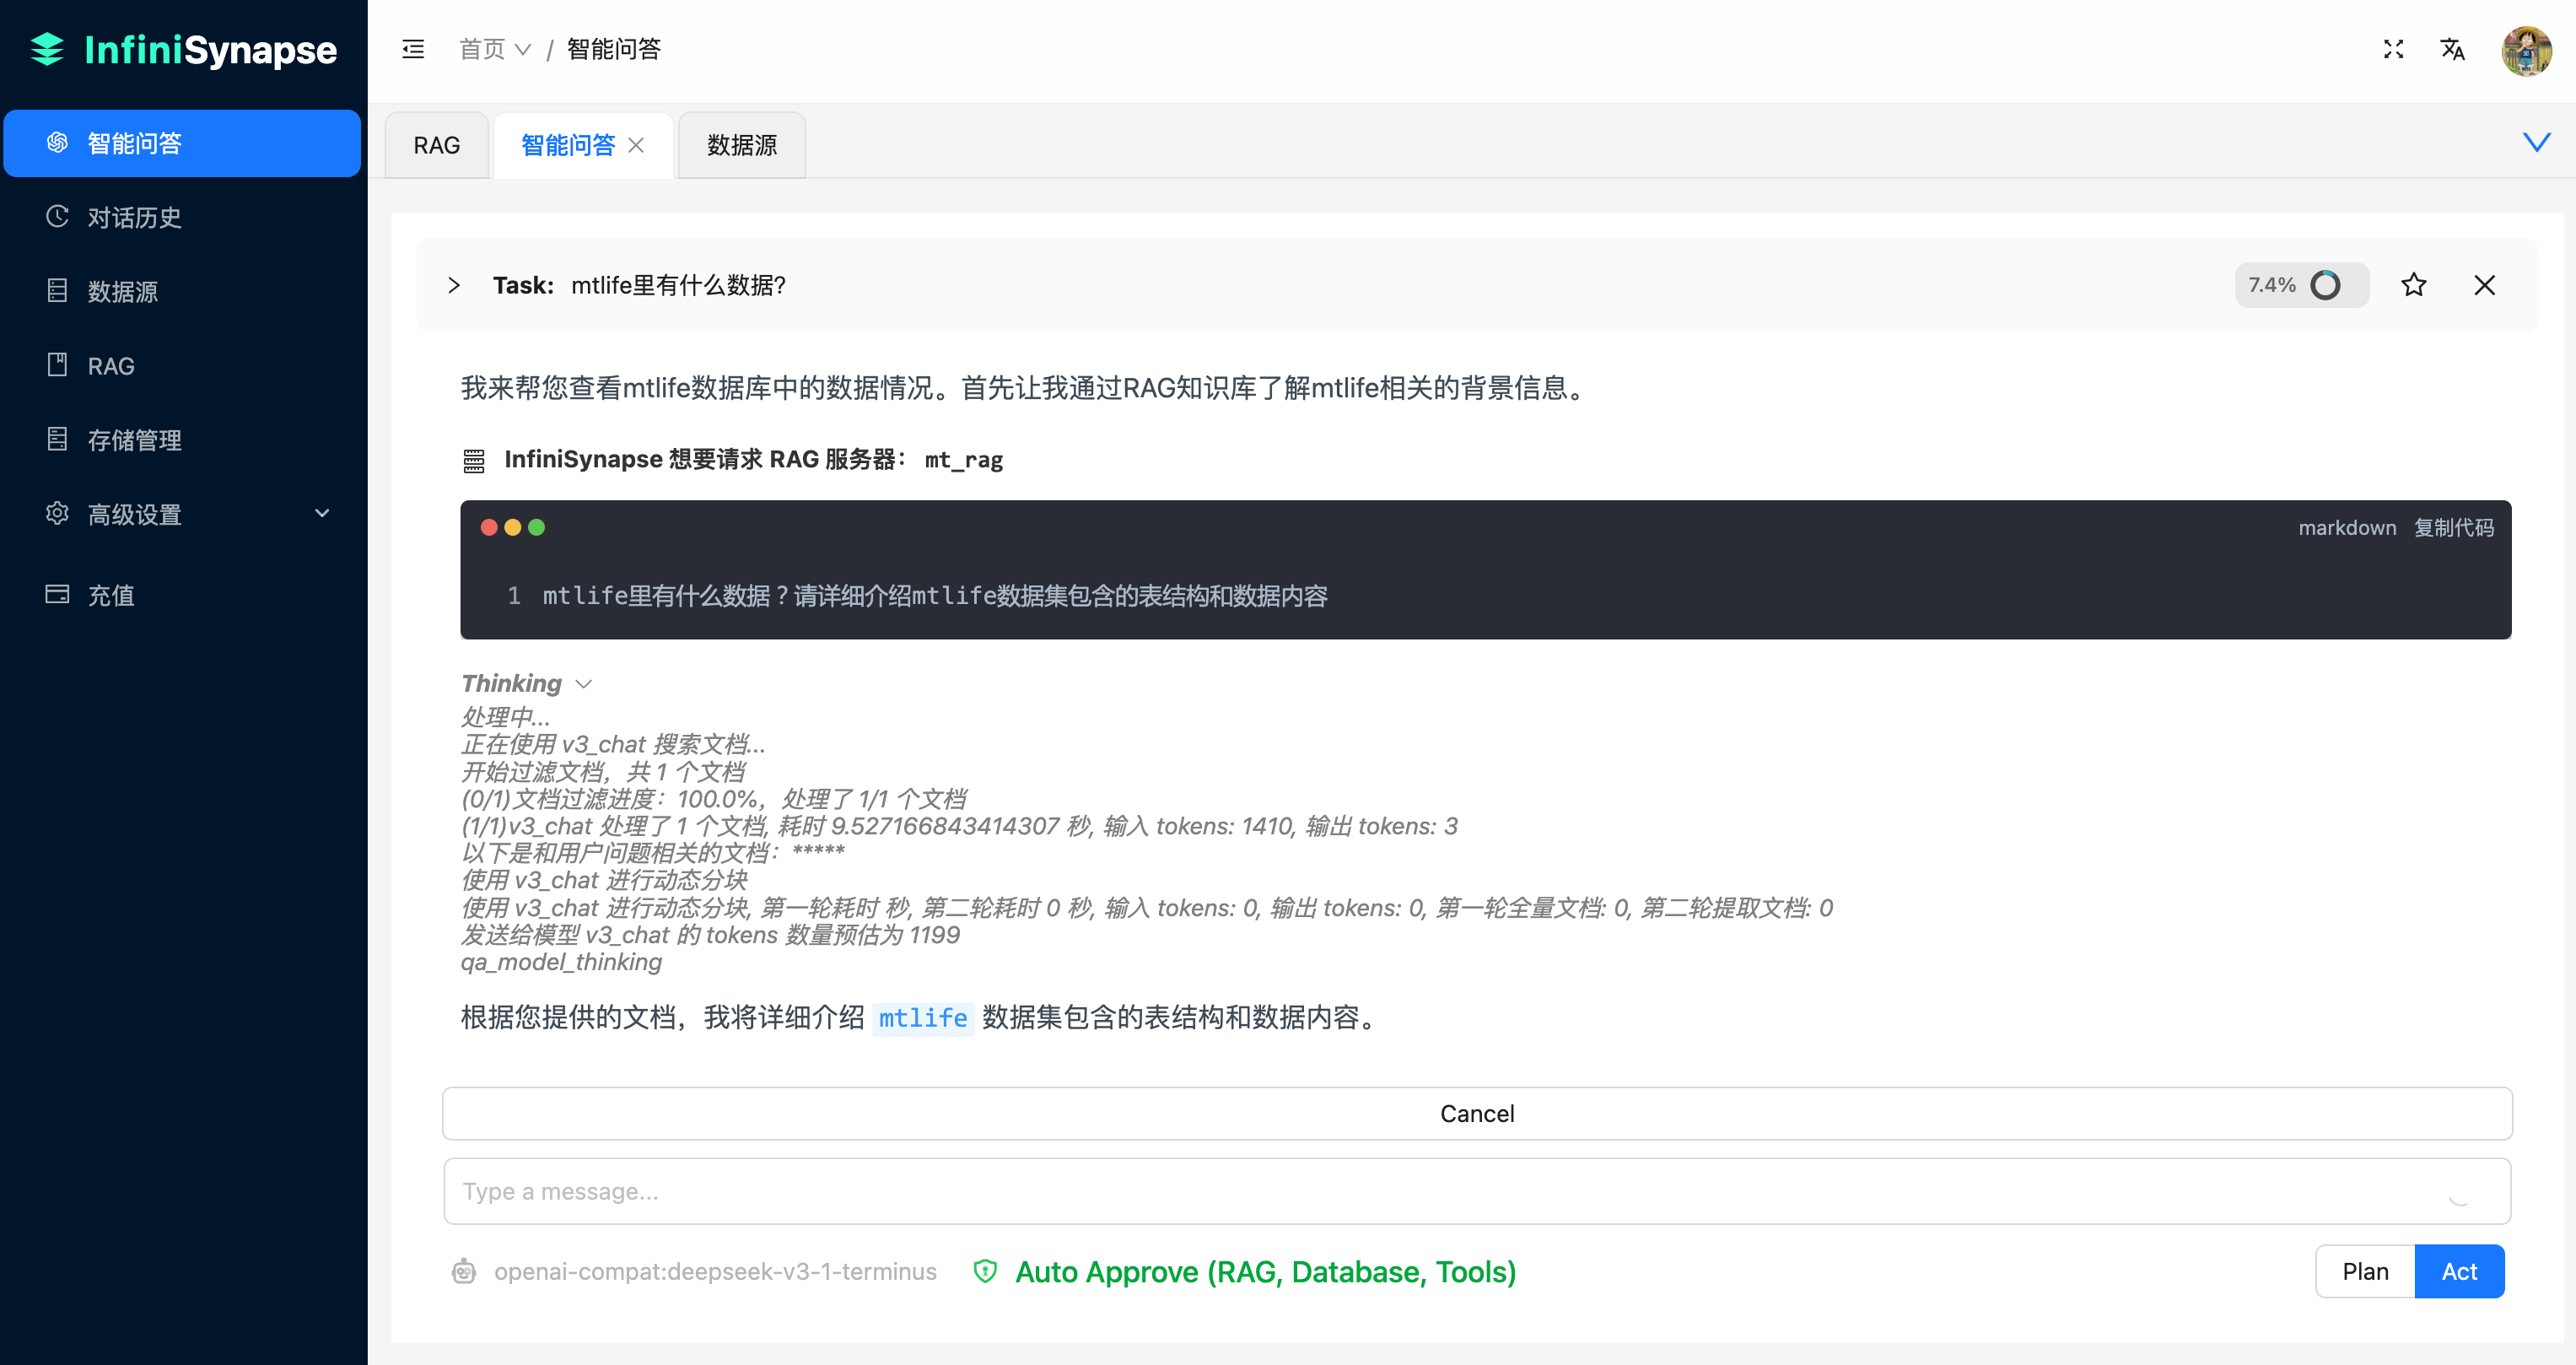Expand the Task header details chevron
The width and height of the screenshot is (2576, 1365).
coord(454,285)
